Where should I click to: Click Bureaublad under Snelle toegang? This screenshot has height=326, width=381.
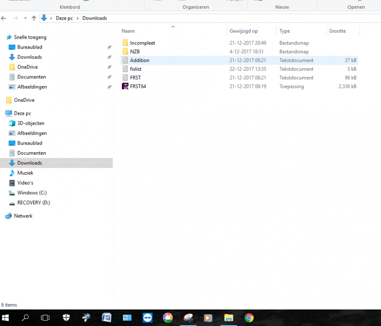click(30, 47)
